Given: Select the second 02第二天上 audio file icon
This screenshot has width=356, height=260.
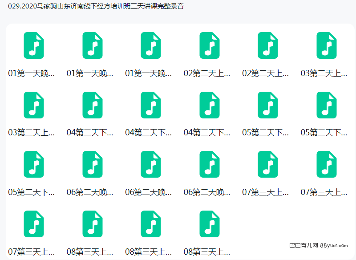Looking at the screenshot, I should 268,45.
